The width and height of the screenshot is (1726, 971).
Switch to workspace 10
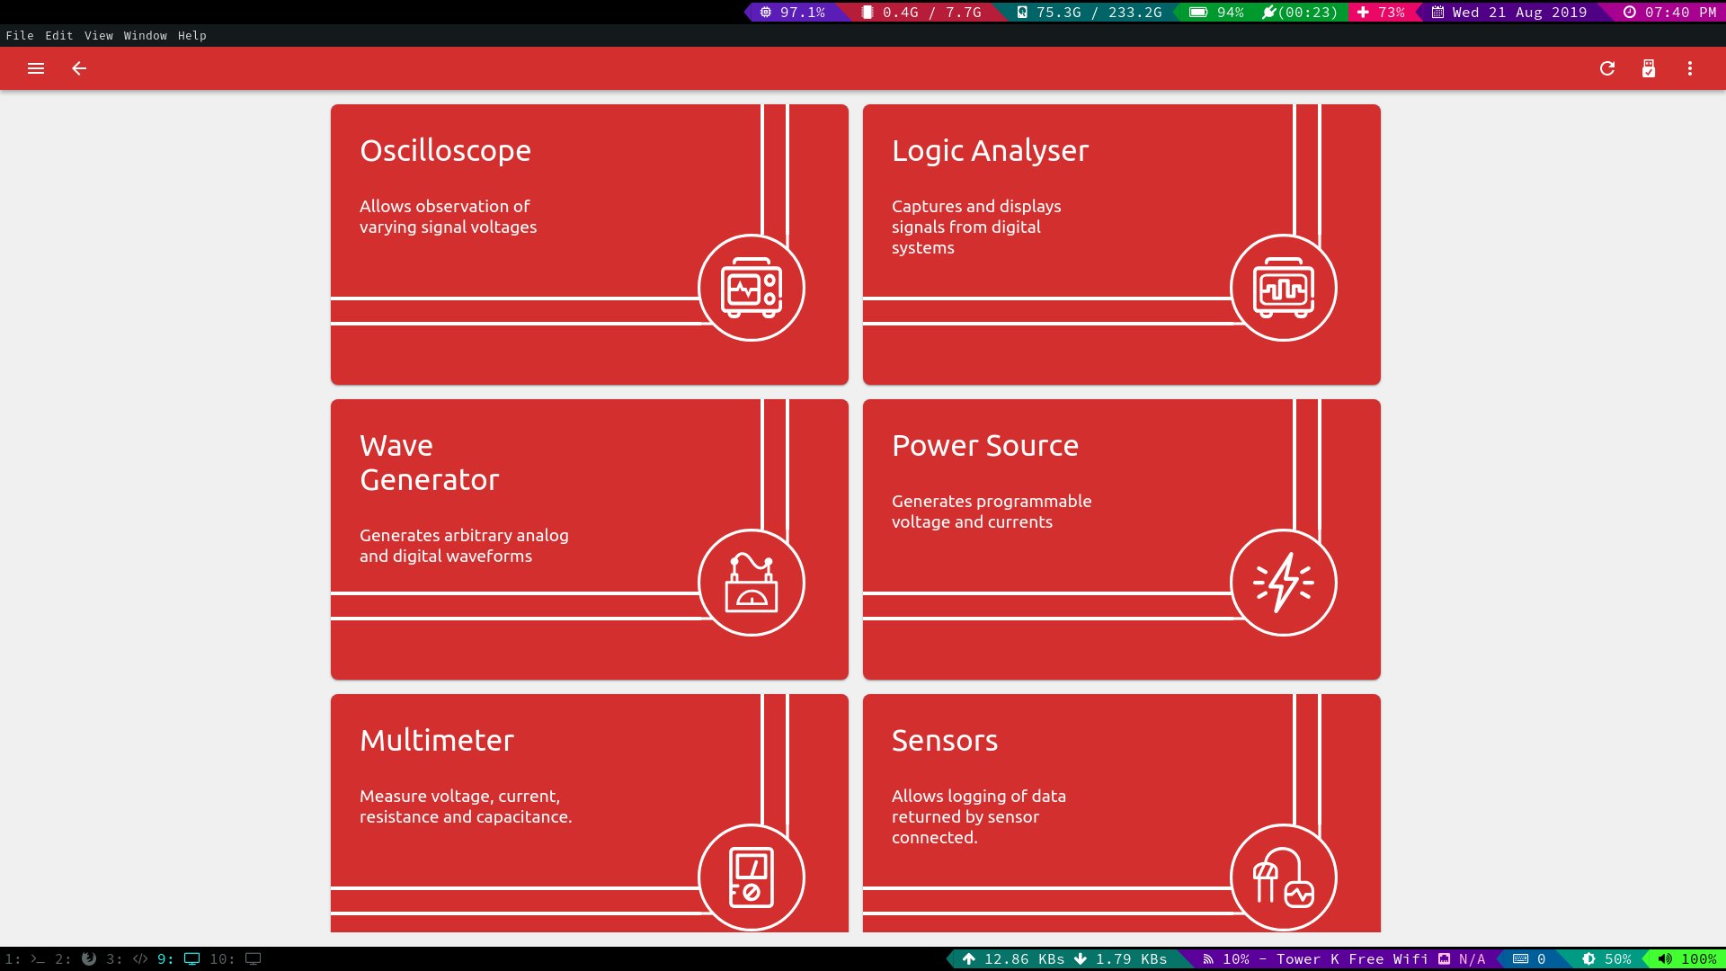click(235, 959)
